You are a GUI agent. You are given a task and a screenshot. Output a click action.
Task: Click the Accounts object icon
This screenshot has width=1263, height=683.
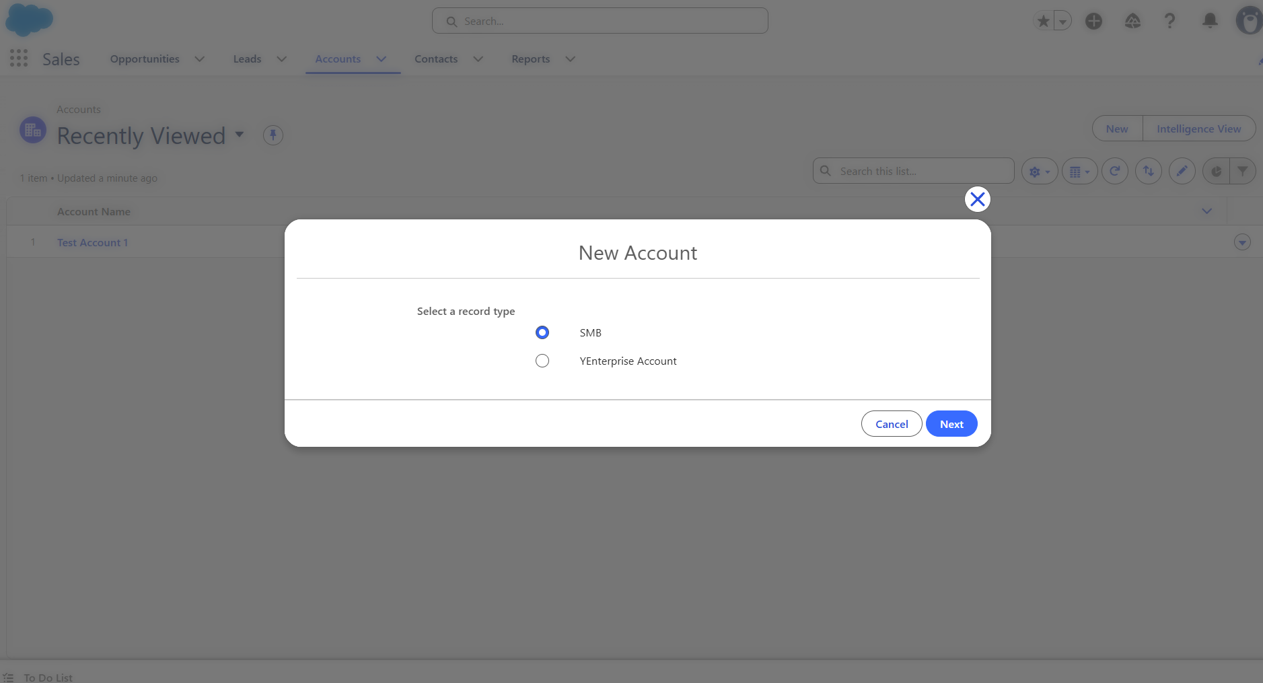click(x=32, y=131)
